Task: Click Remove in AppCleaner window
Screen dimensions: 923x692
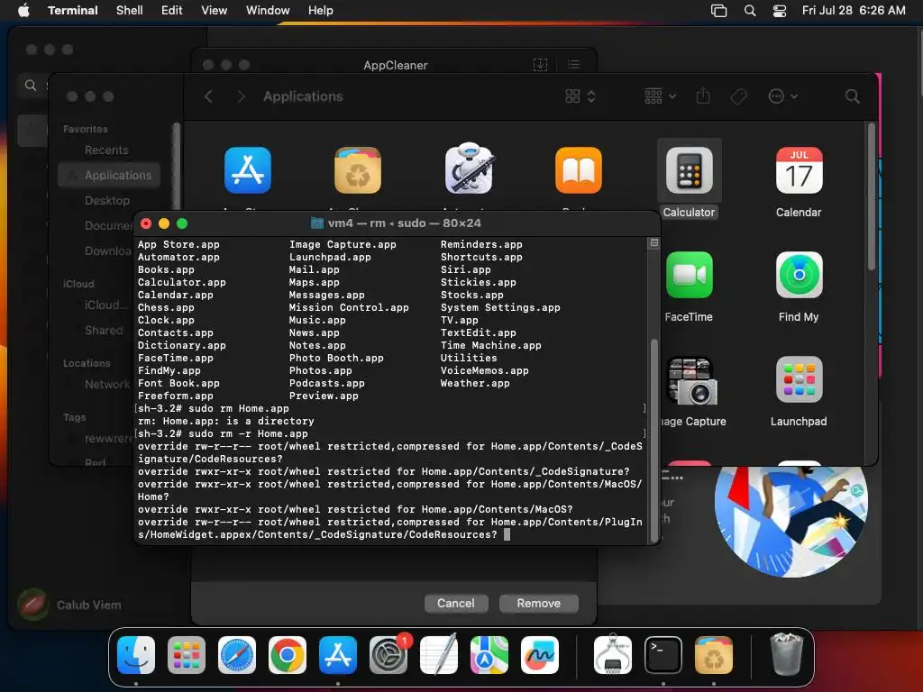Action: coord(539,603)
